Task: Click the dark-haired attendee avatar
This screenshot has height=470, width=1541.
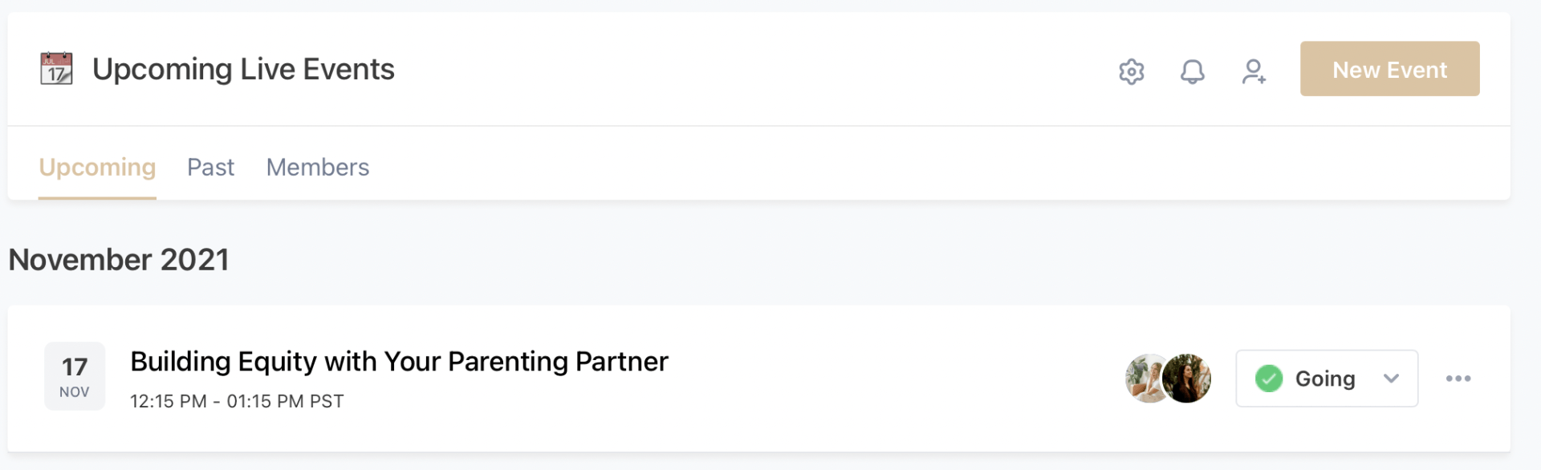Action: point(1187,379)
